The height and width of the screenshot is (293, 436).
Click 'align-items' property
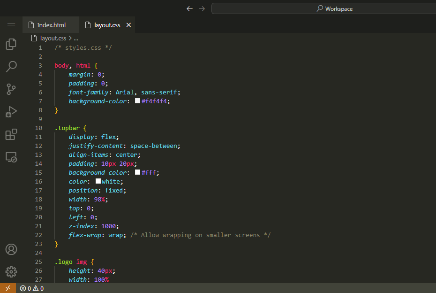point(89,154)
